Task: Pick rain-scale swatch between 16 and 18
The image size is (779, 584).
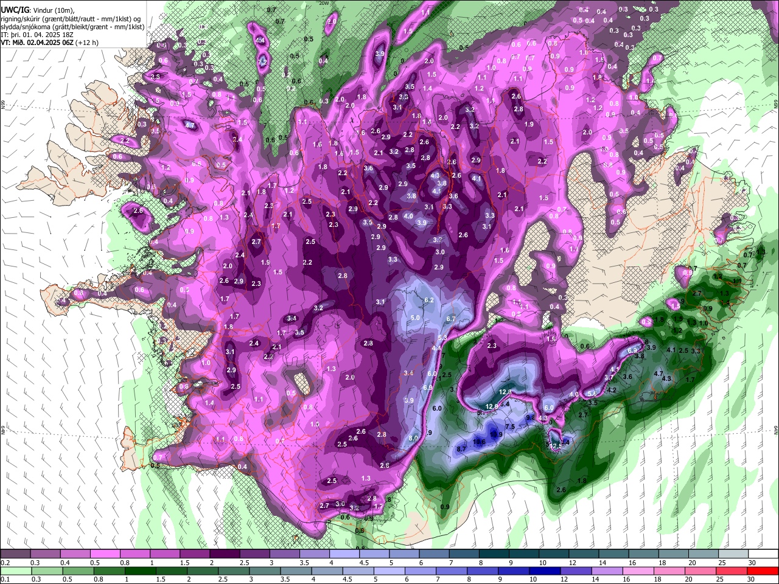Action: tap(638, 571)
